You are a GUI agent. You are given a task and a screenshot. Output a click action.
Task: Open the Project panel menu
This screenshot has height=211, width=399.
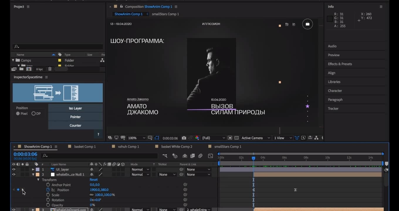28,7
